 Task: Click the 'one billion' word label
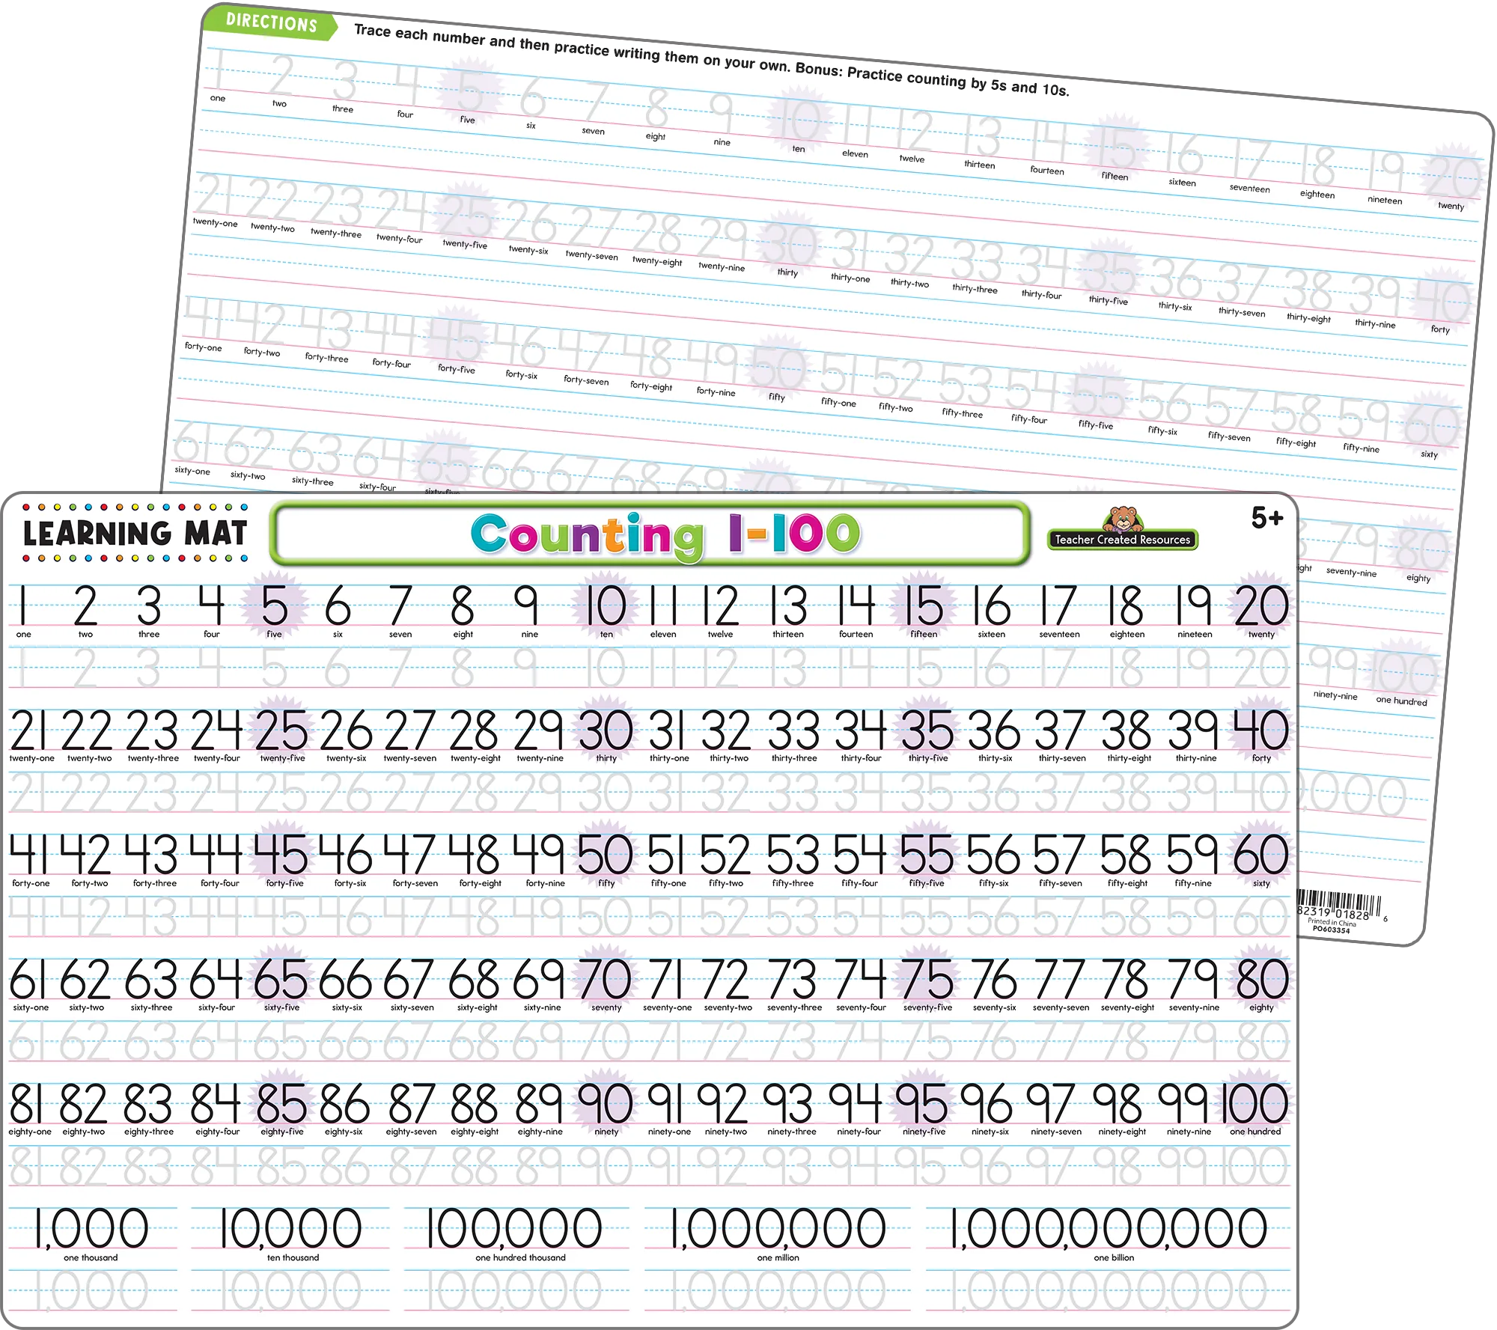1114,1257
